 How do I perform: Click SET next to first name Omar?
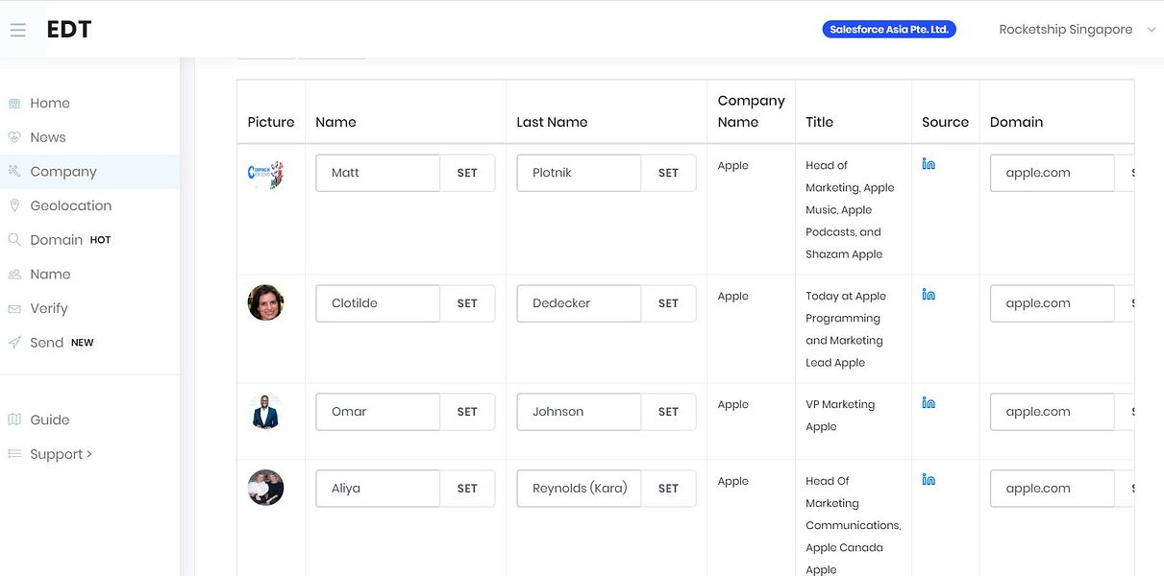click(467, 412)
